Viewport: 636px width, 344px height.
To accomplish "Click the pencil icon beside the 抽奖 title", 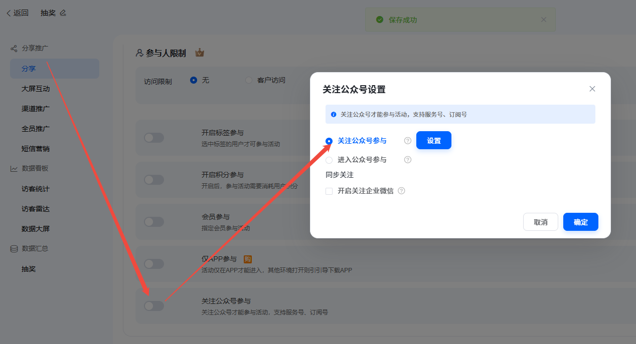I will (x=63, y=13).
